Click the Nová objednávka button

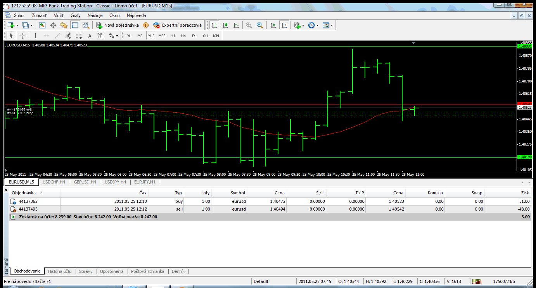tap(118, 25)
